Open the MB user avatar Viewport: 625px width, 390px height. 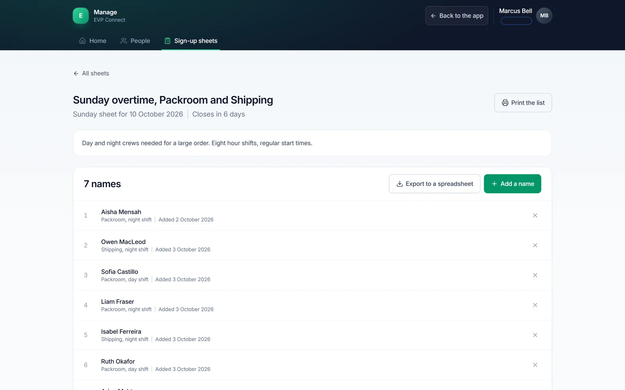(544, 16)
